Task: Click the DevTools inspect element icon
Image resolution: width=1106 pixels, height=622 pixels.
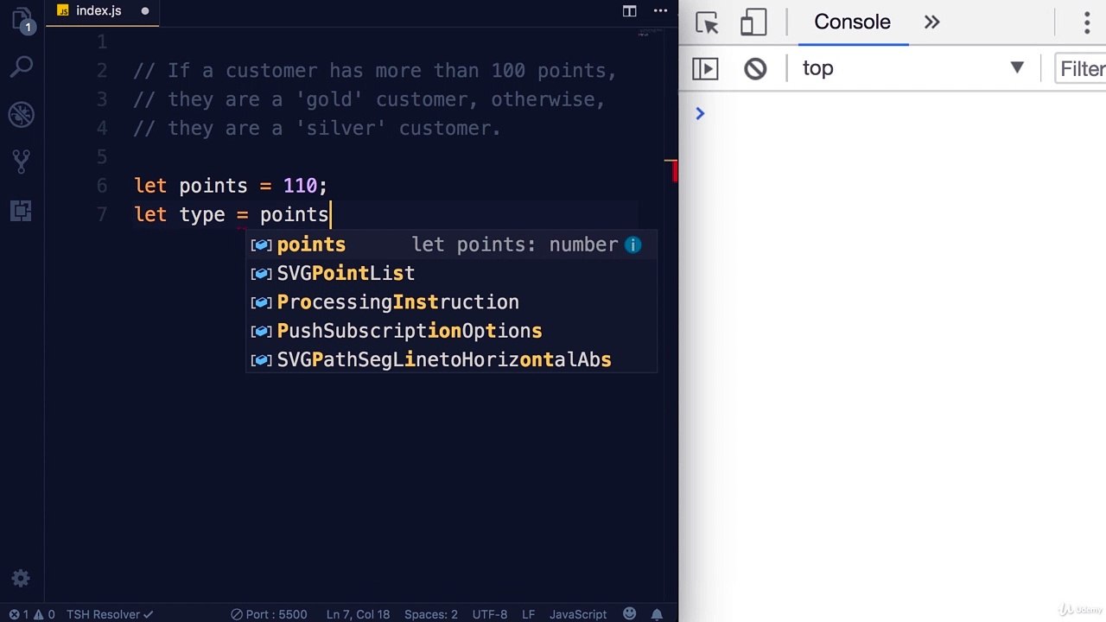Action: [707, 22]
